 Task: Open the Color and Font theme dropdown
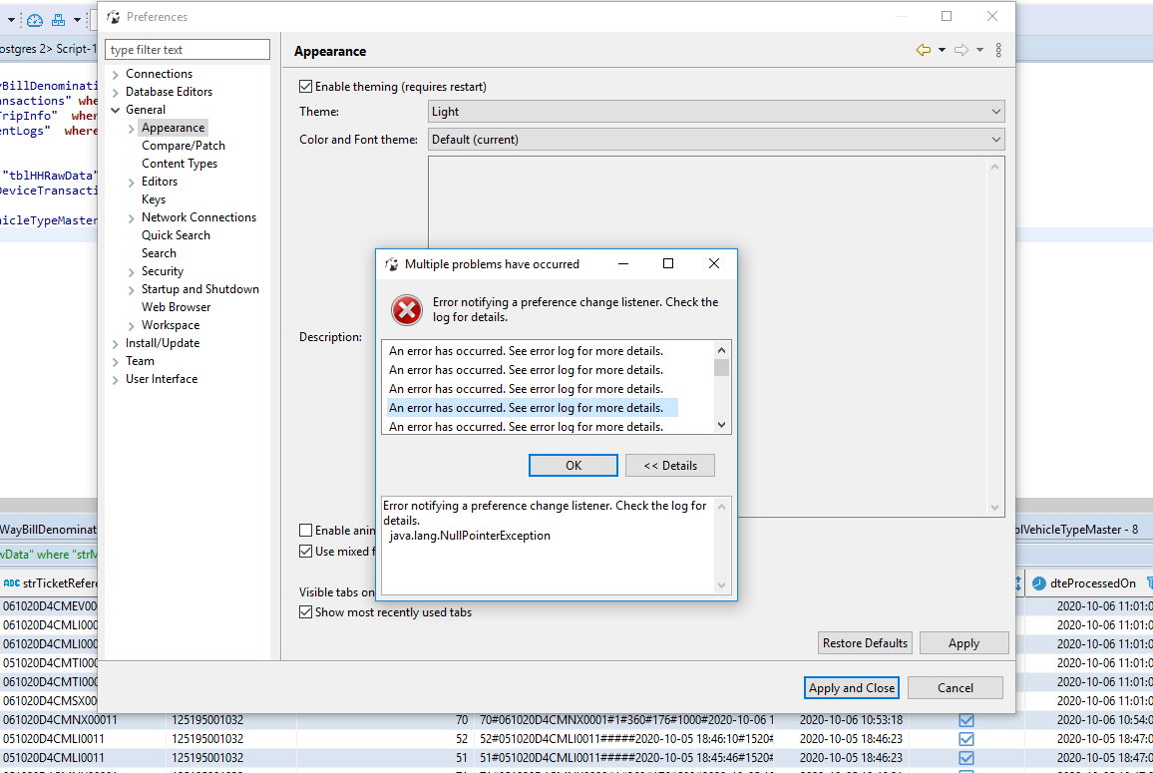click(x=995, y=139)
